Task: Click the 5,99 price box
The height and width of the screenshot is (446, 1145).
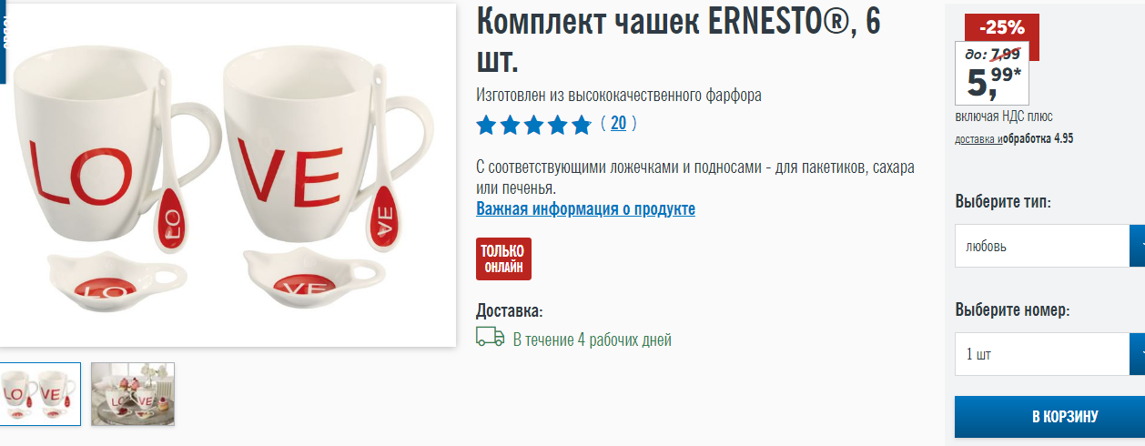Action: [x=991, y=73]
